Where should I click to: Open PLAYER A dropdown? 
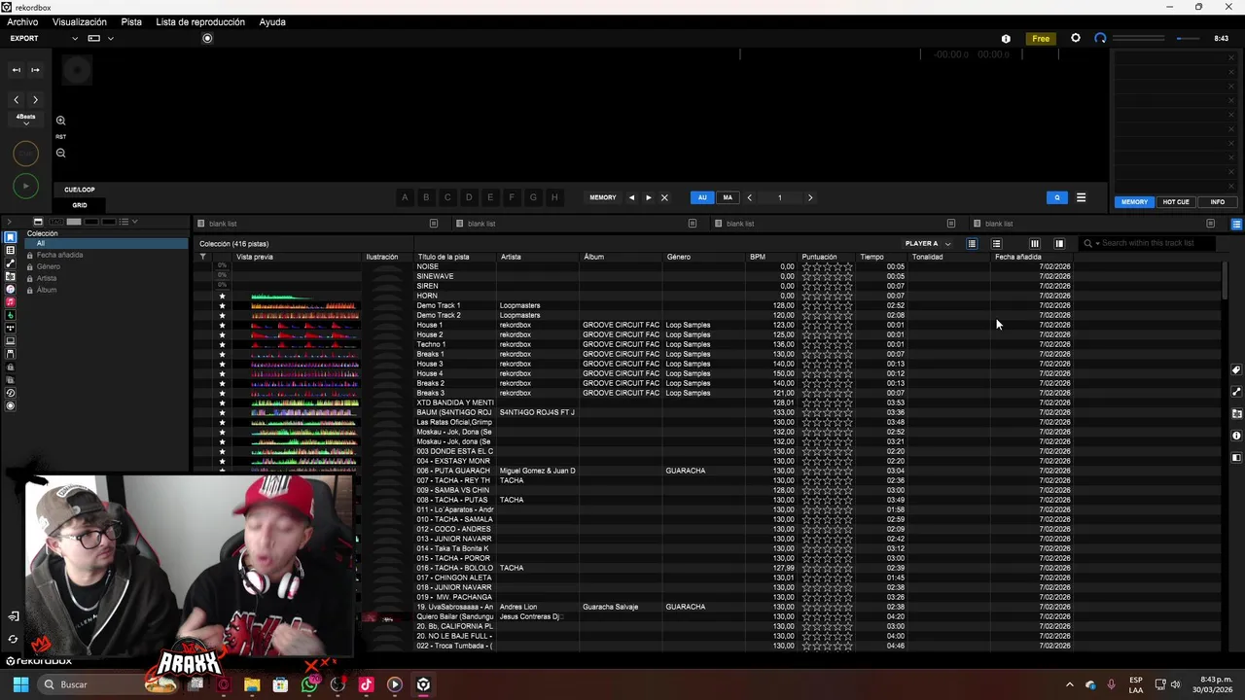point(928,244)
